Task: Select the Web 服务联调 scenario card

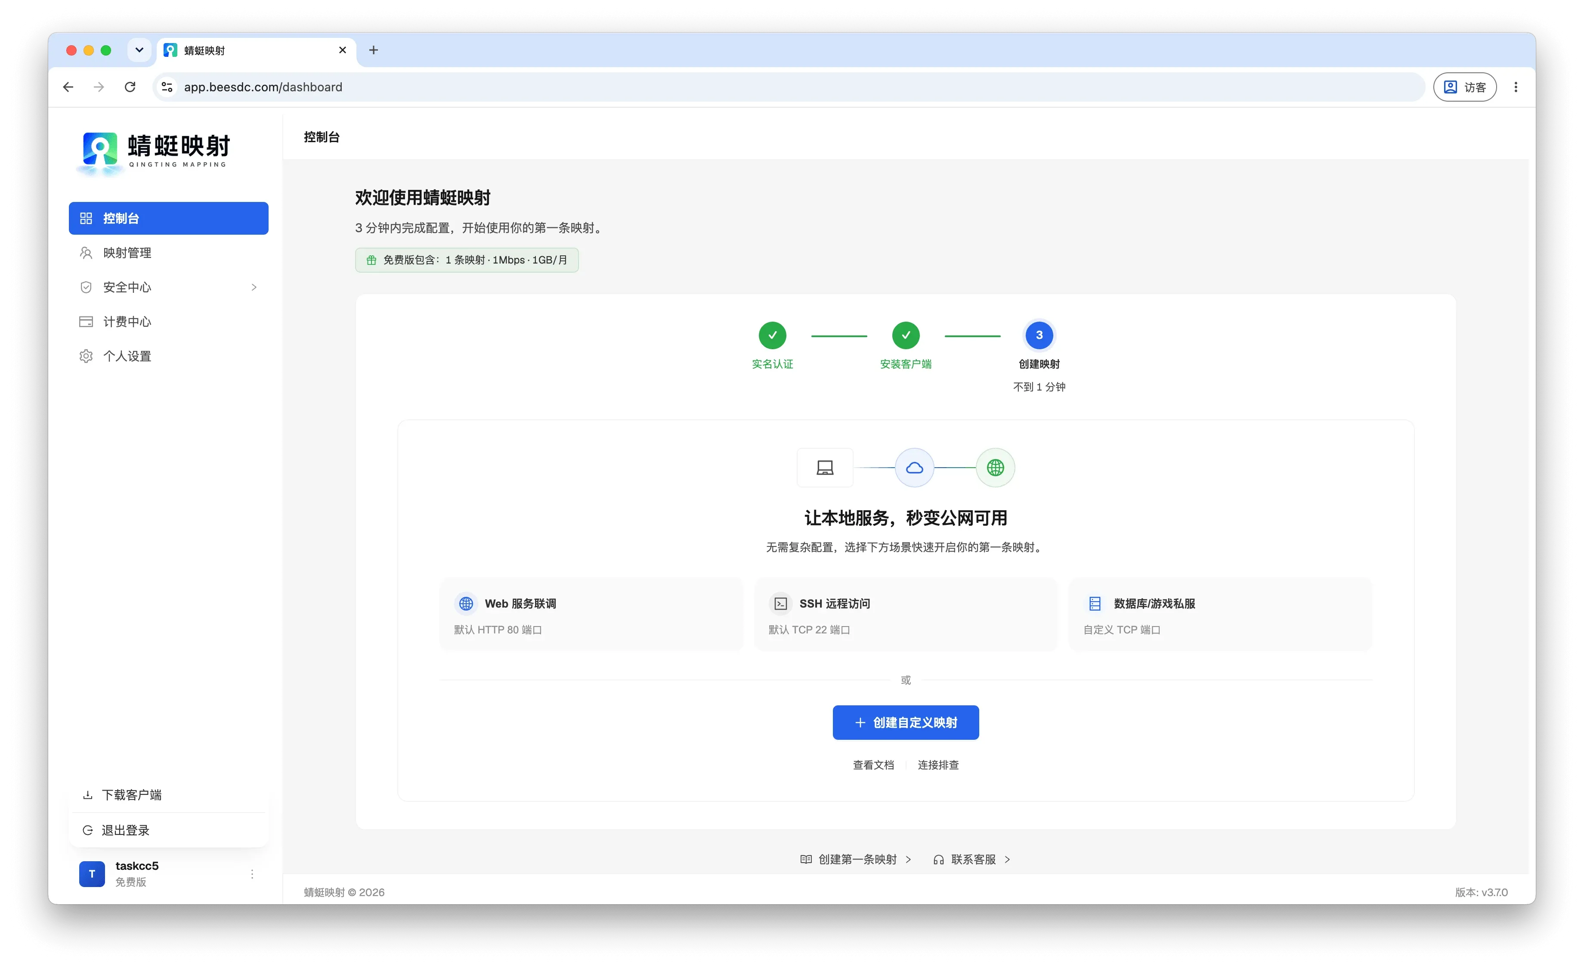Action: [x=591, y=614]
